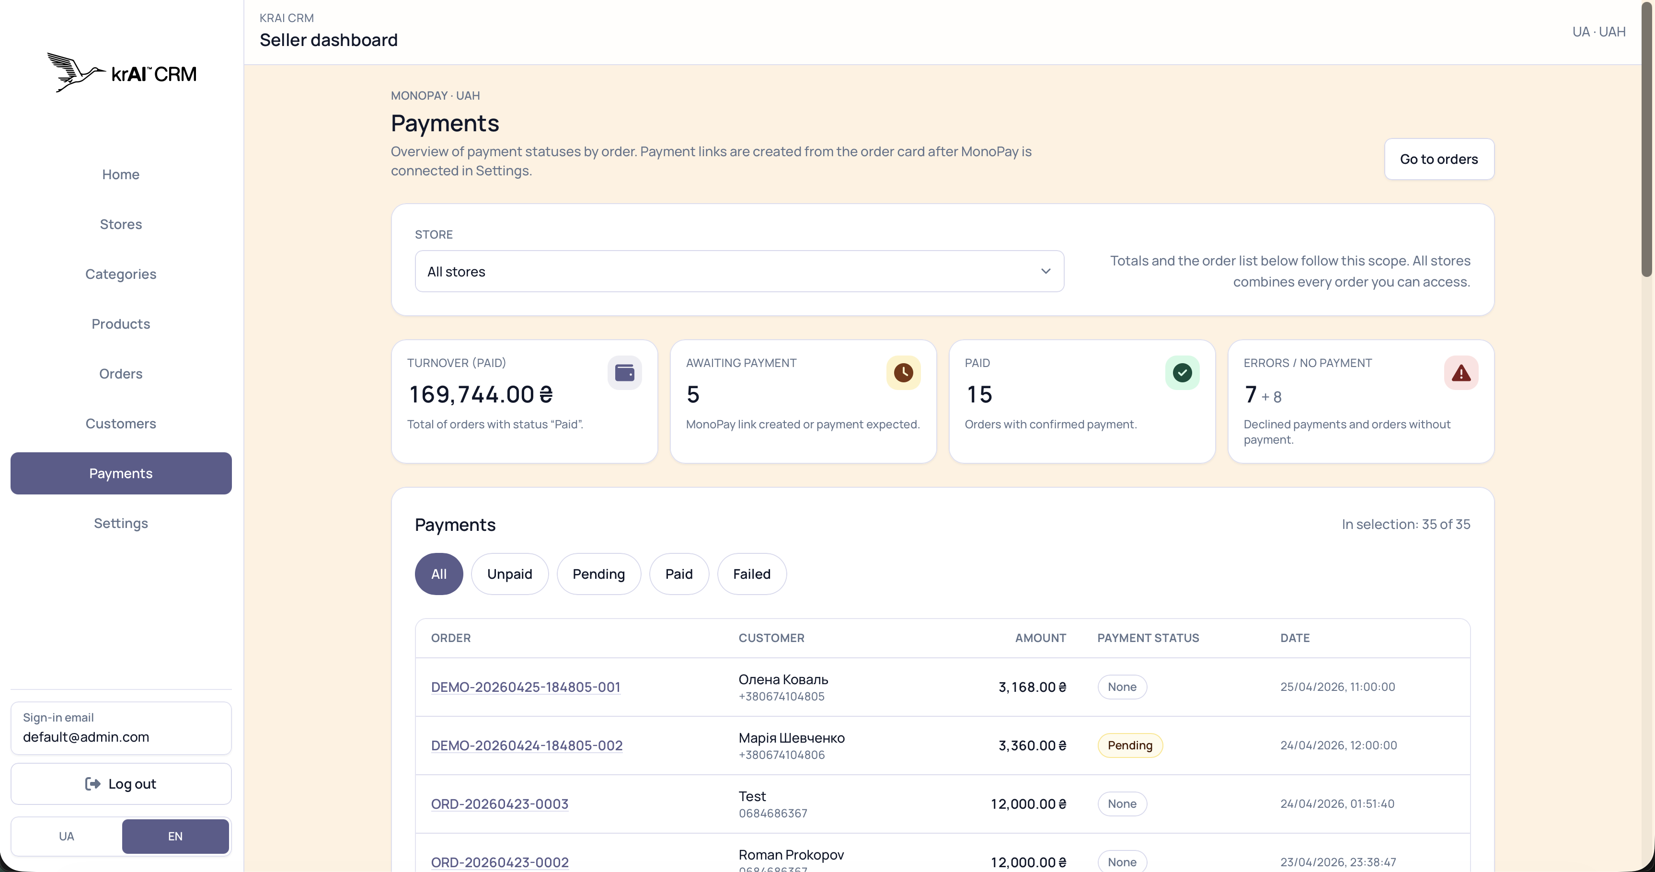The height and width of the screenshot is (872, 1655).
Task: Select Payments in the sidebar
Action: click(121, 473)
